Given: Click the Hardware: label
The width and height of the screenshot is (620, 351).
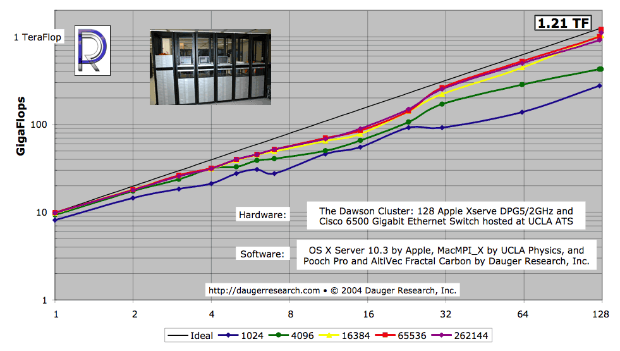Looking at the screenshot, I should [262, 214].
